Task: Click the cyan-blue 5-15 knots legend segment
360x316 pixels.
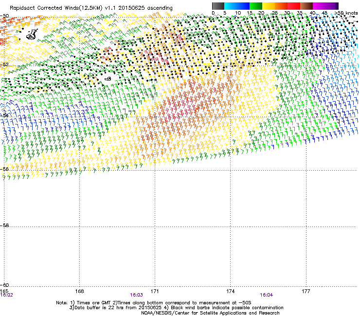Action: point(237,6)
